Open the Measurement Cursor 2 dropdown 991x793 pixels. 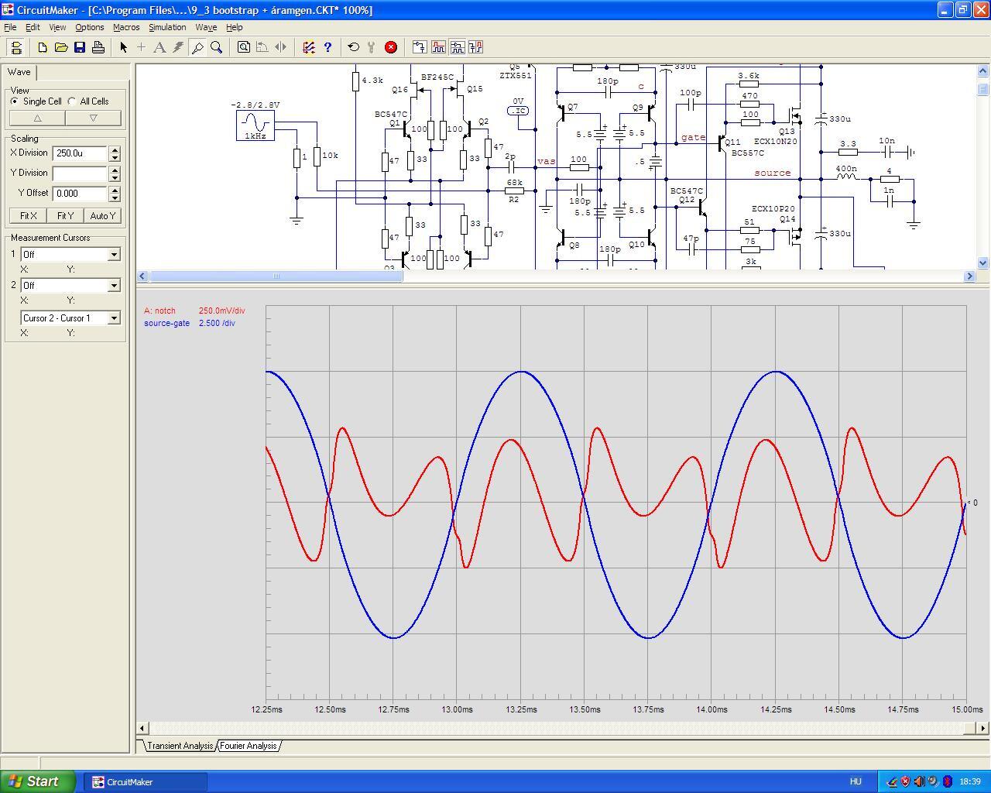pyautogui.click(x=114, y=286)
